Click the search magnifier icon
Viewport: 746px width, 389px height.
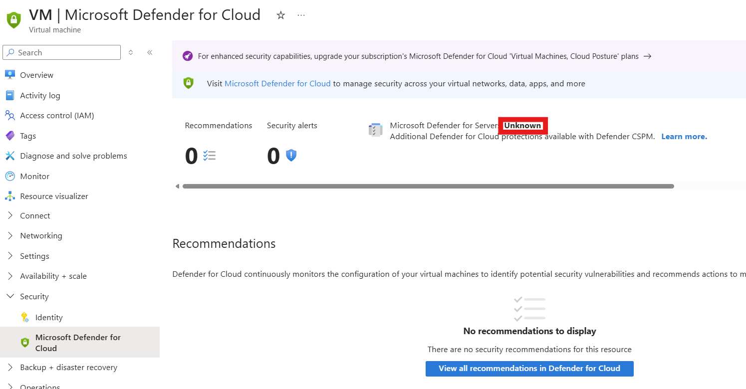[10, 52]
